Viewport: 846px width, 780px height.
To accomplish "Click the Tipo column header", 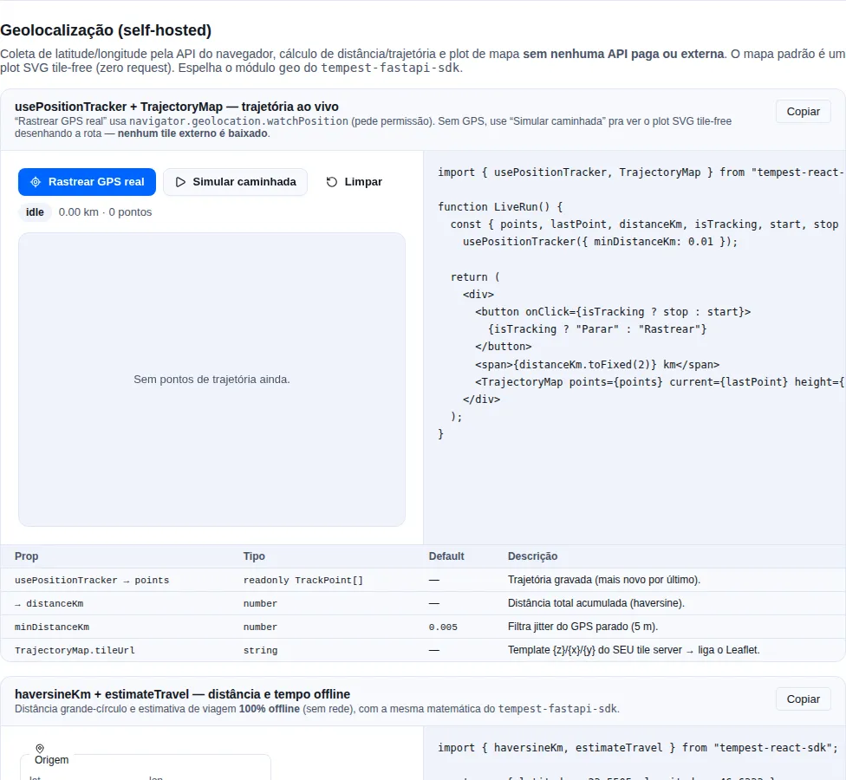I will point(254,556).
